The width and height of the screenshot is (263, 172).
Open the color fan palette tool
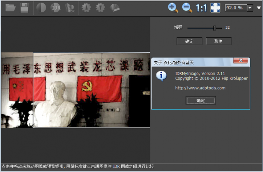(115, 8)
